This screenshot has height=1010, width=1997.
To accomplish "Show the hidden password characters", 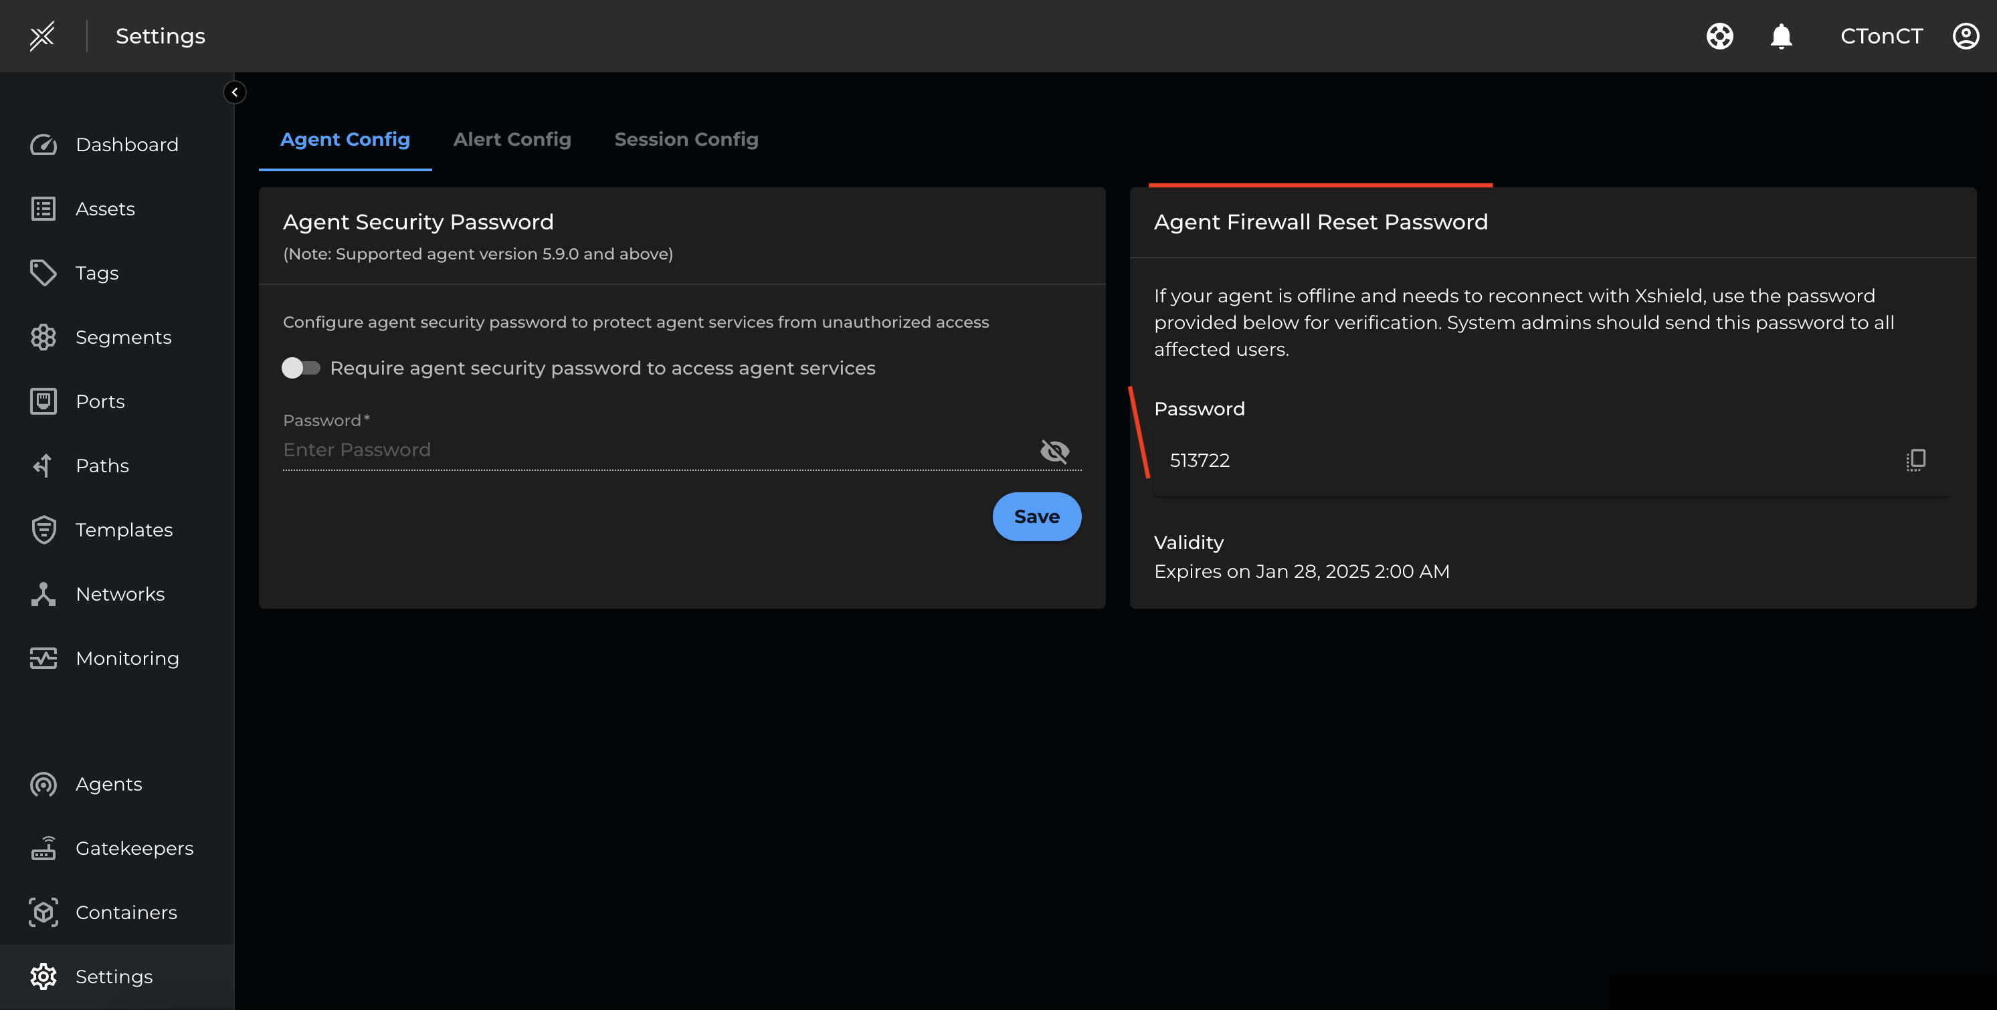I will point(1054,451).
